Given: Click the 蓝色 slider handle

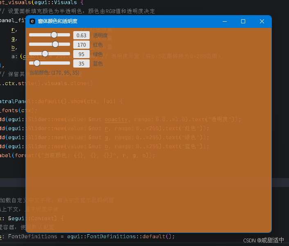Looking at the screenshot, I should tap(37, 63).
